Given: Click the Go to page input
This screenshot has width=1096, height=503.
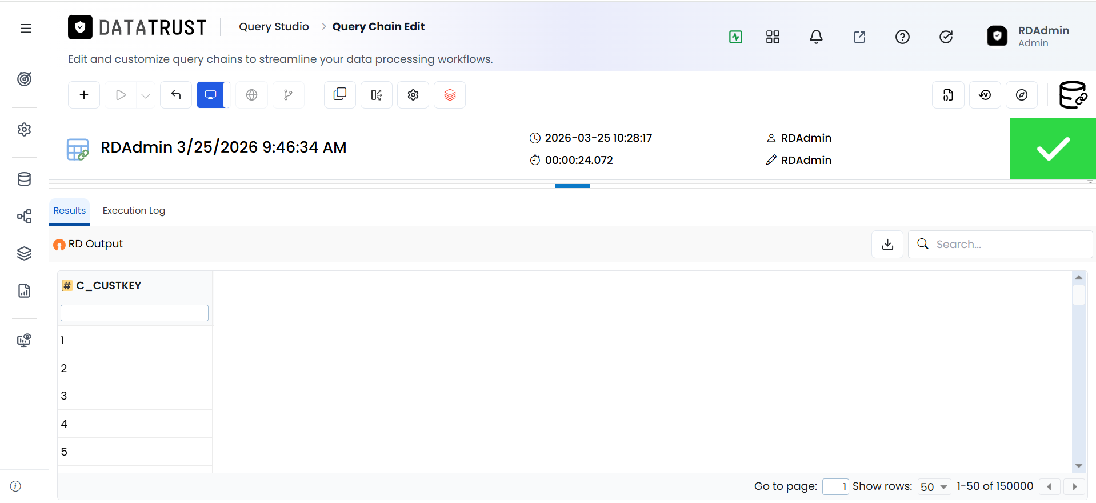Looking at the screenshot, I should click(835, 487).
